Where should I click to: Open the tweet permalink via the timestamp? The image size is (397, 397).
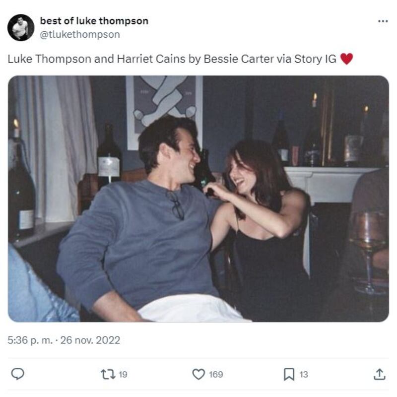point(65,340)
